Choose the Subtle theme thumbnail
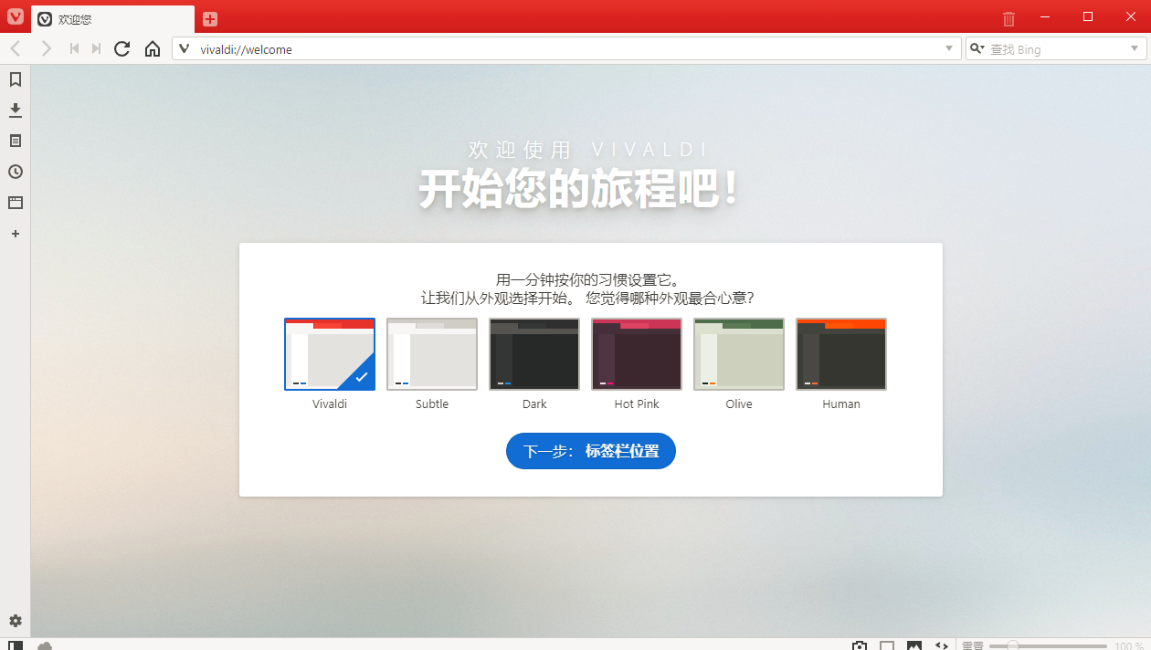This screenshot has height=650, width=1151. pos(432,354)
